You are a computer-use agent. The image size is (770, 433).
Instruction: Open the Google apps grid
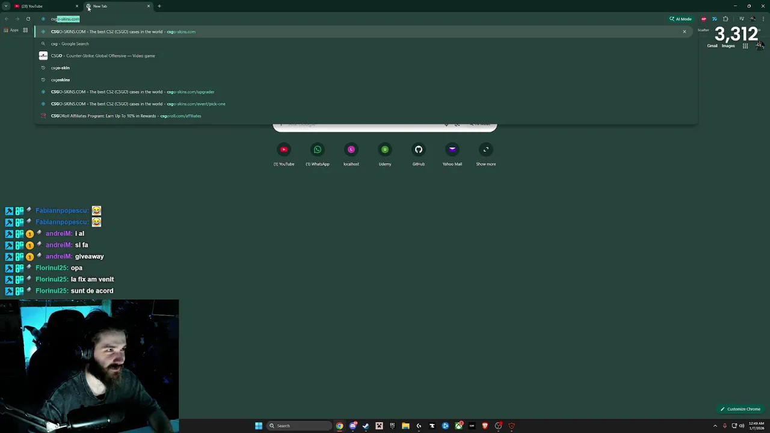pos(745,46)
